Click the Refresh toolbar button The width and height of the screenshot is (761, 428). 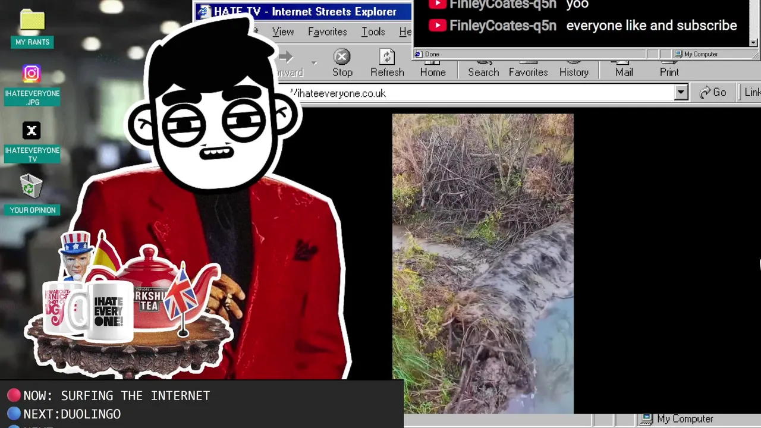coord(387,64)
